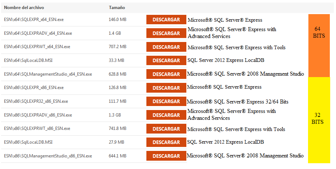Click the "Tamaño" column header
336x169 pixels.
tap(117, 7)
